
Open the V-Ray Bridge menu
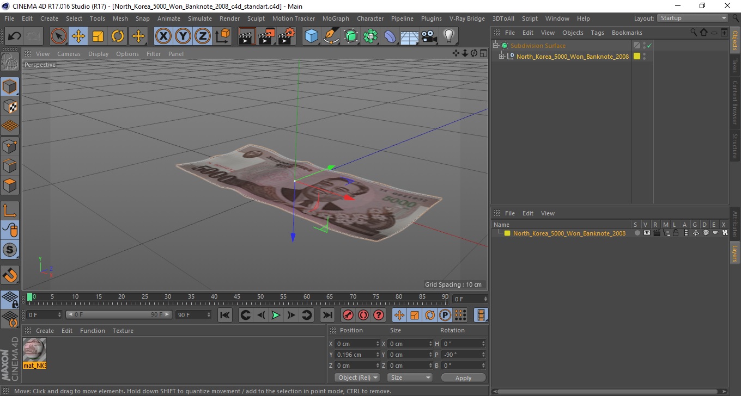[467, 18]
